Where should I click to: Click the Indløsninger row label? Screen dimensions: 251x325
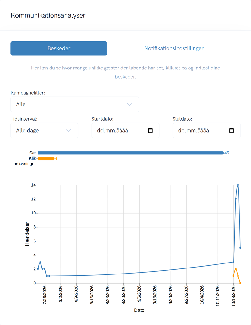pos(24,164)
